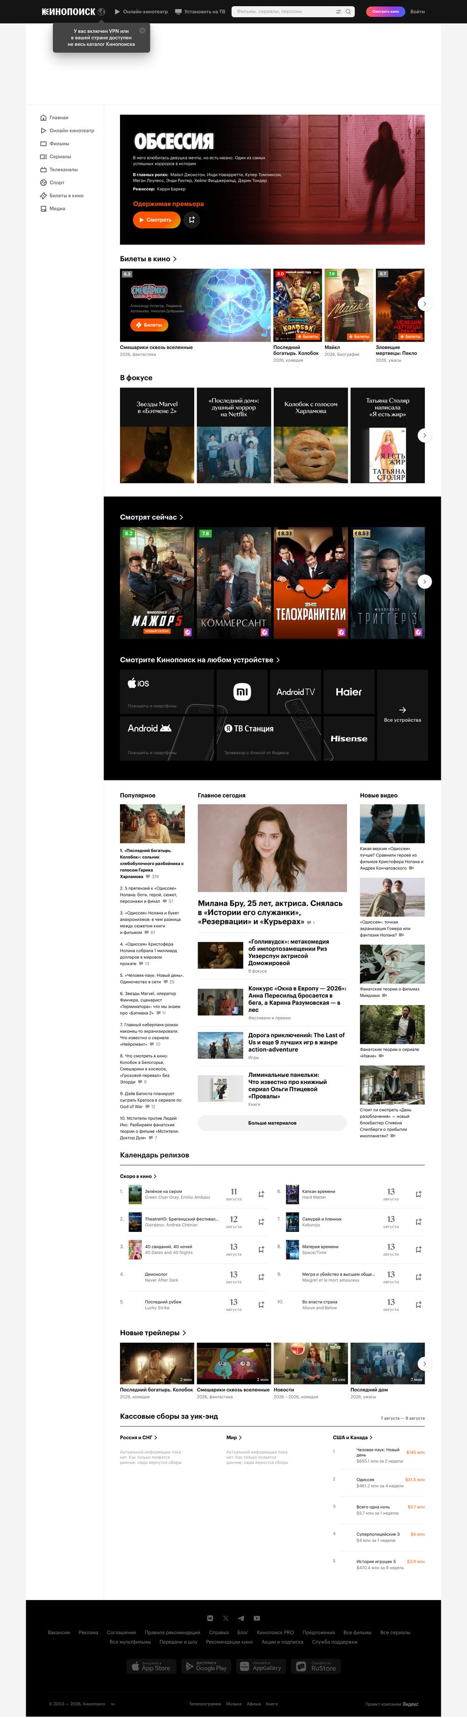Expand the Билеты в кино section heading
The image size is (467, 1718).
[149, 259]
